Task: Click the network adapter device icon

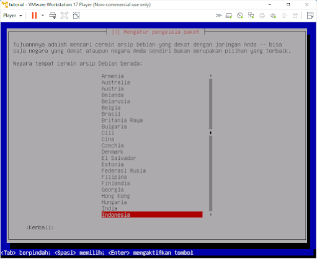Action: click(251, 15)
